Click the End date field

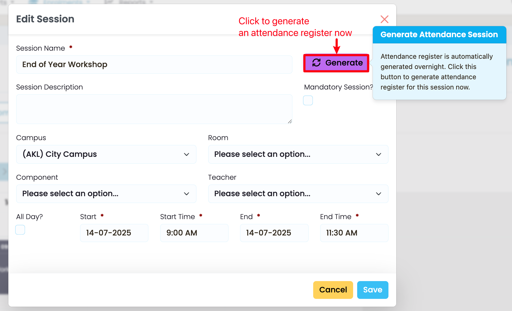pos(274,233)
